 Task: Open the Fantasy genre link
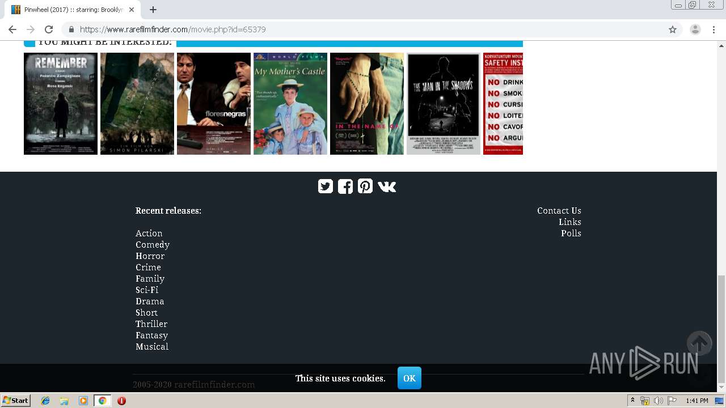pyautogui.click(x=152, y=335)
